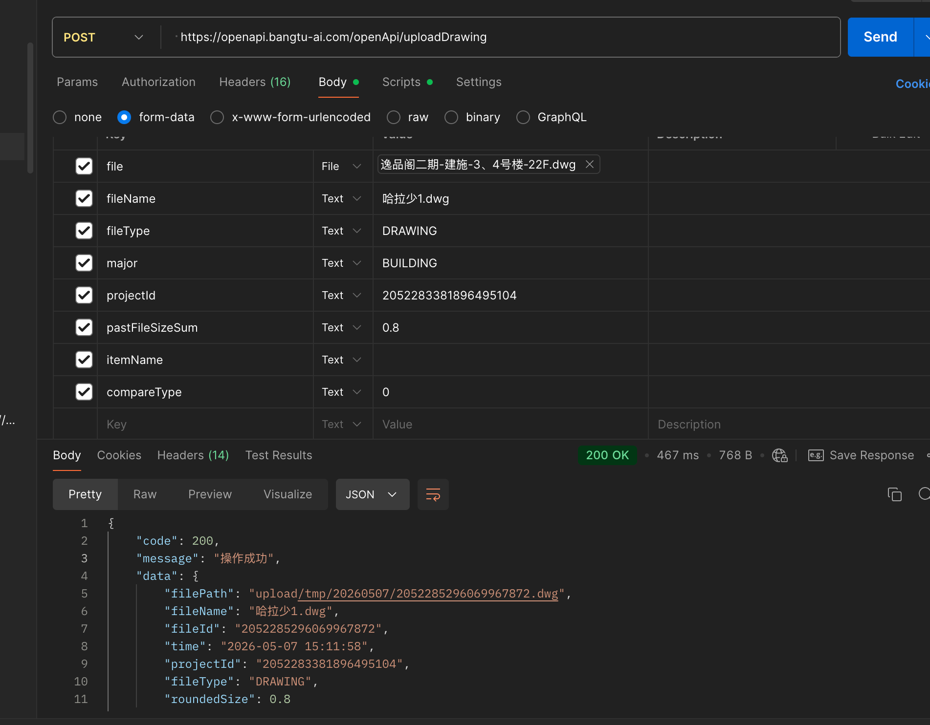Choose the binary body type radio

(451, 117)
